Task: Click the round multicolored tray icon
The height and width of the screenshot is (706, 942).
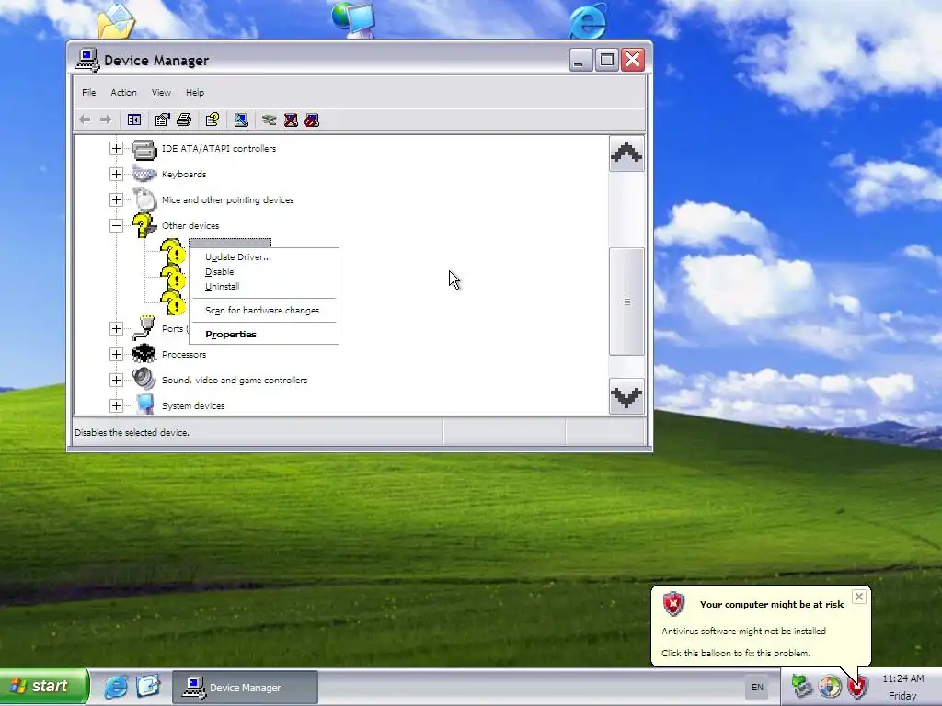Action: (x=831, y=686)
